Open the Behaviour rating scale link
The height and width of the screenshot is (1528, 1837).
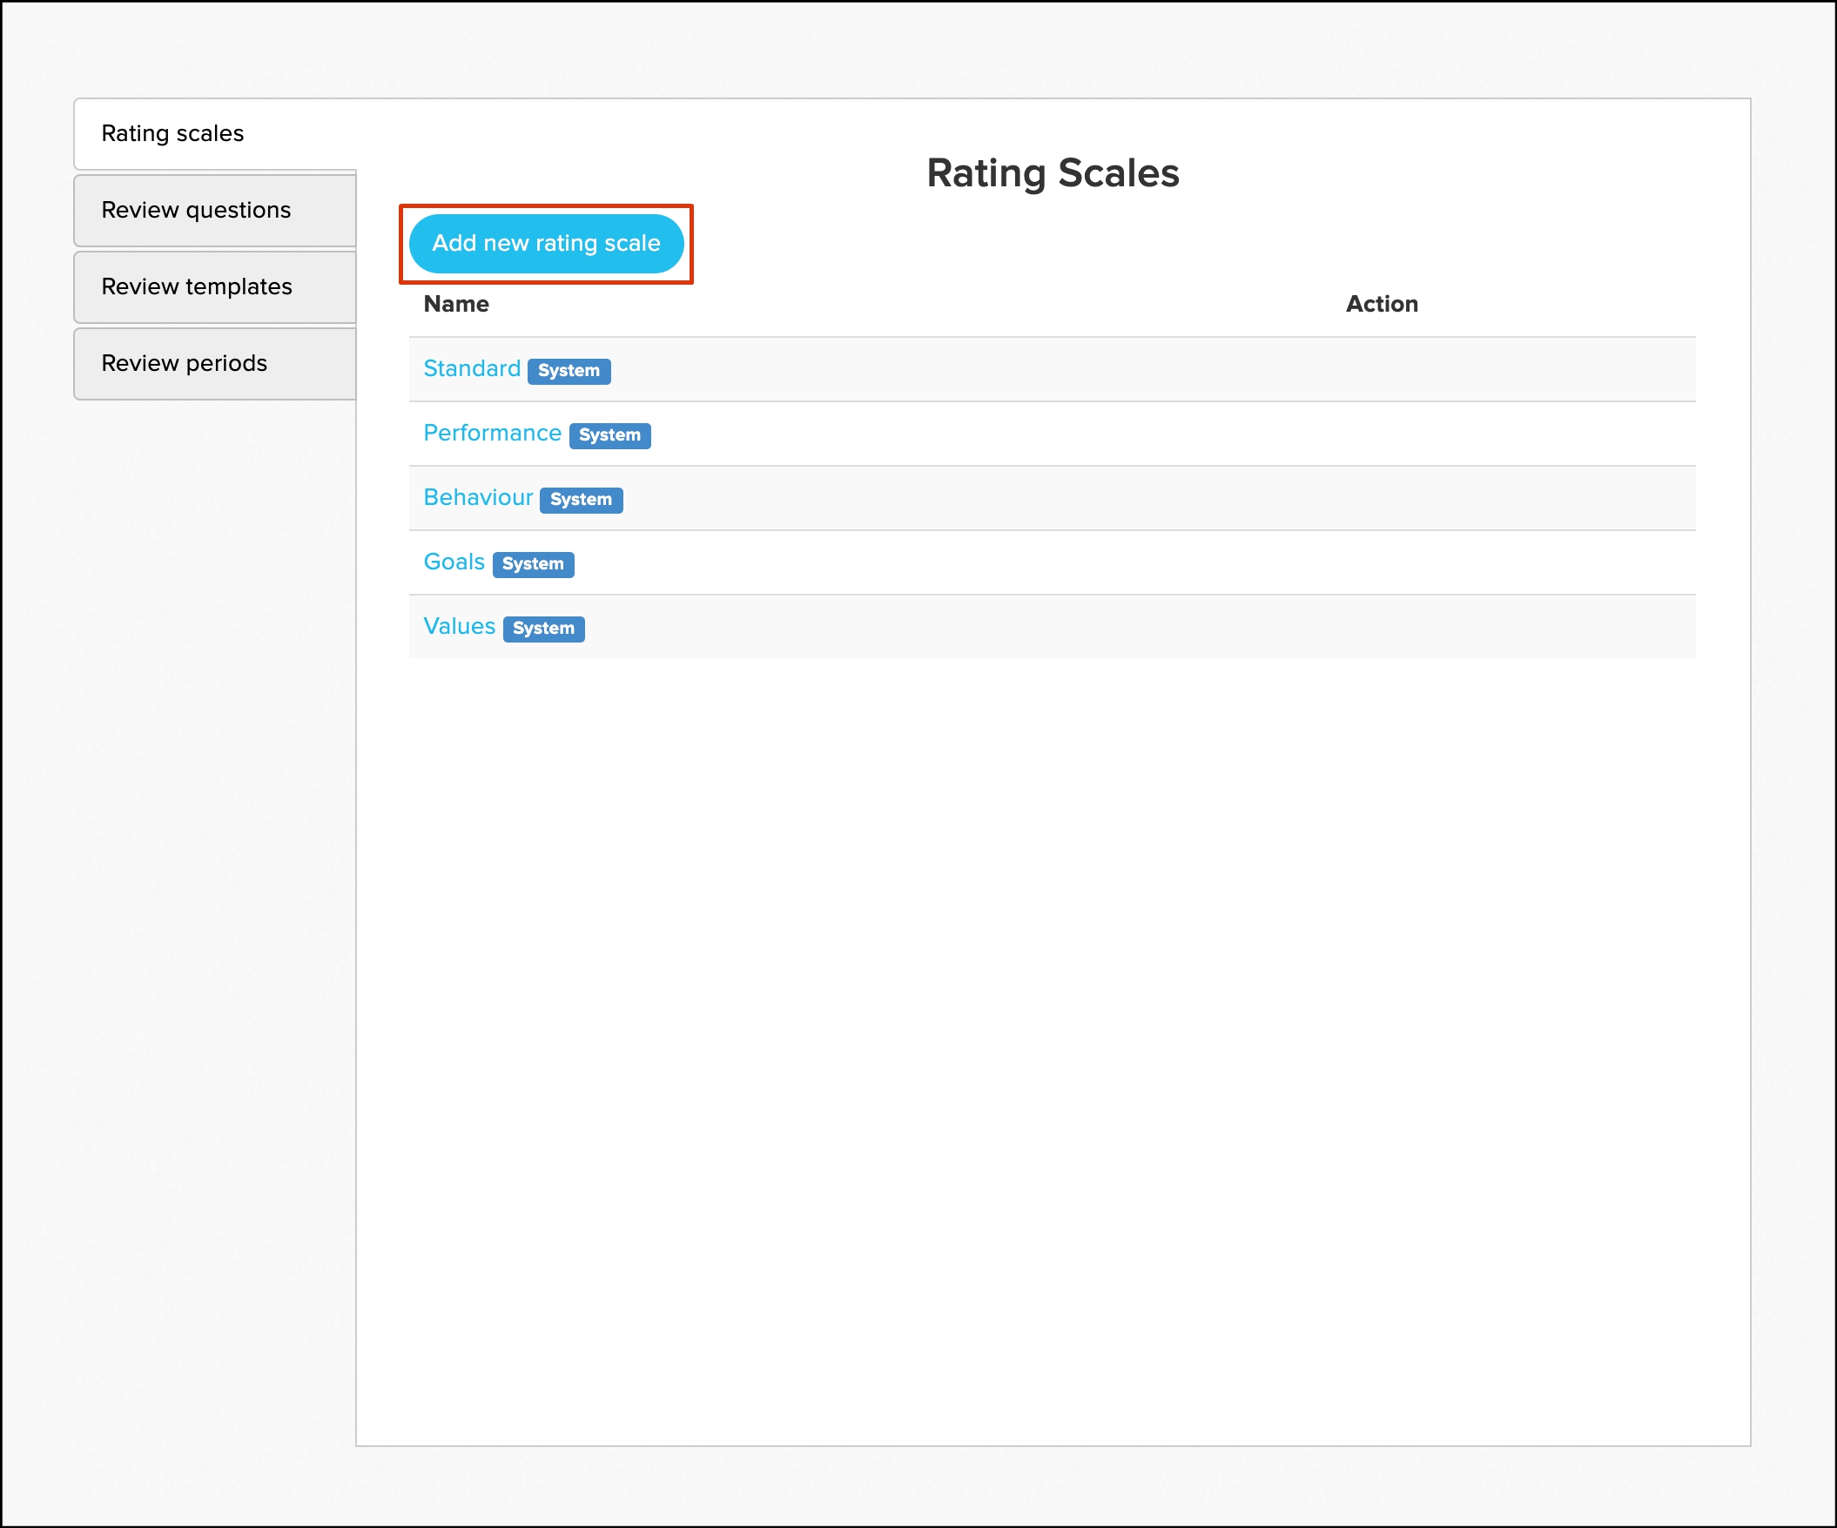pyautogui.click(x=478, y=498)
